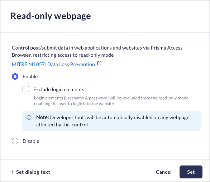Click the plus icon beside Set dialog text
The image size is (210, 182).
pyautogui.click(x=12, y=172)
